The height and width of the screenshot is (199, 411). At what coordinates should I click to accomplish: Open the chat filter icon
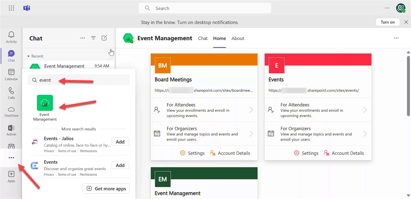click(x=93, y=38)
